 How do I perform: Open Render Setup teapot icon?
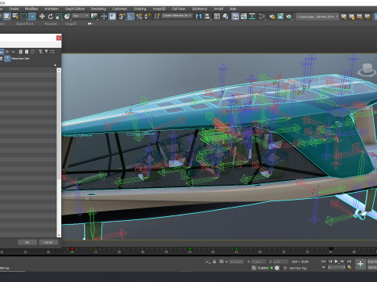click(x=272, y=16)
